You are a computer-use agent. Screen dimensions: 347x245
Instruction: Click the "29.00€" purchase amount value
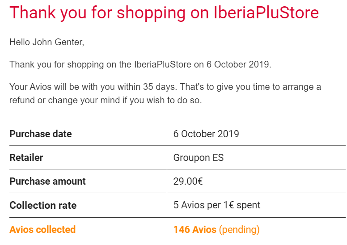tap(189, 181)
